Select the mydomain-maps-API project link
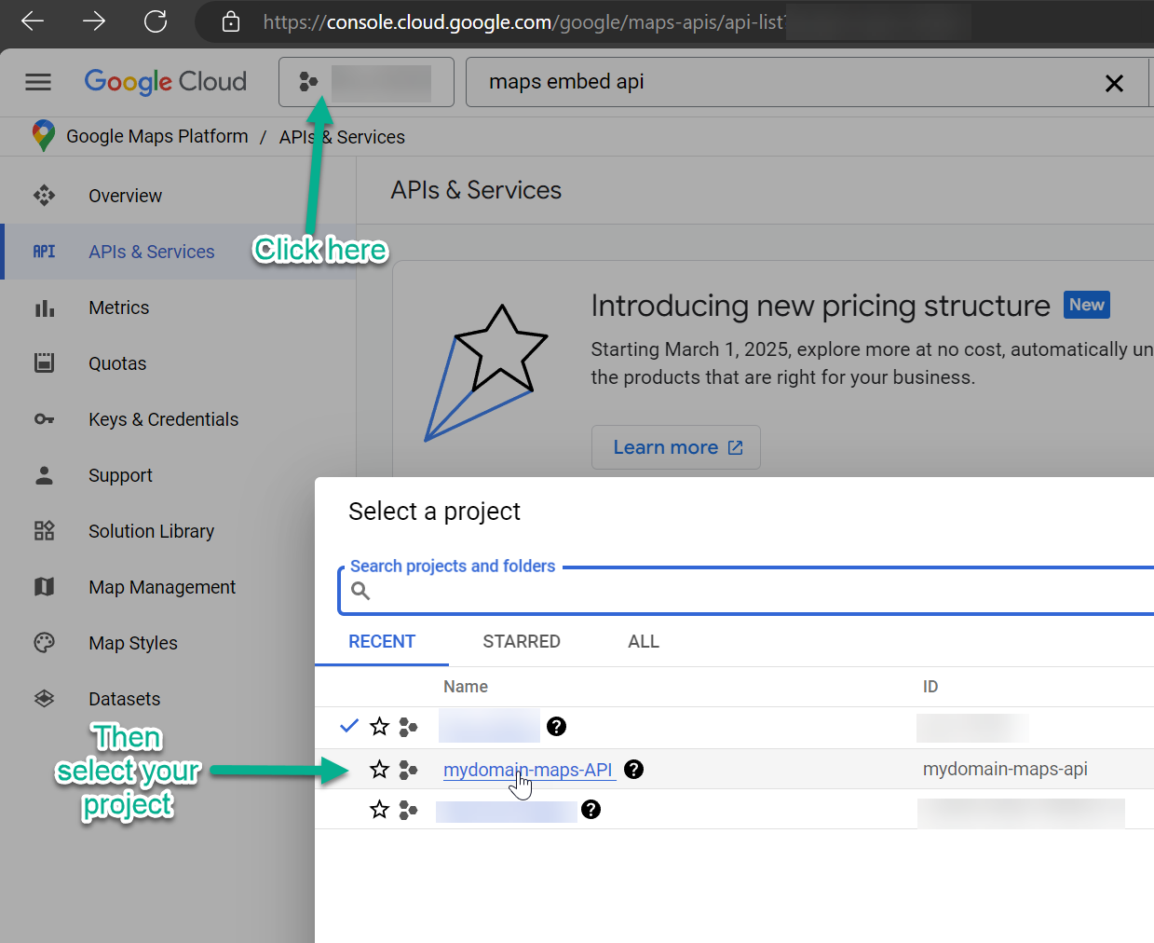This screenshot has width=1154, height=943. coord(528,770)
